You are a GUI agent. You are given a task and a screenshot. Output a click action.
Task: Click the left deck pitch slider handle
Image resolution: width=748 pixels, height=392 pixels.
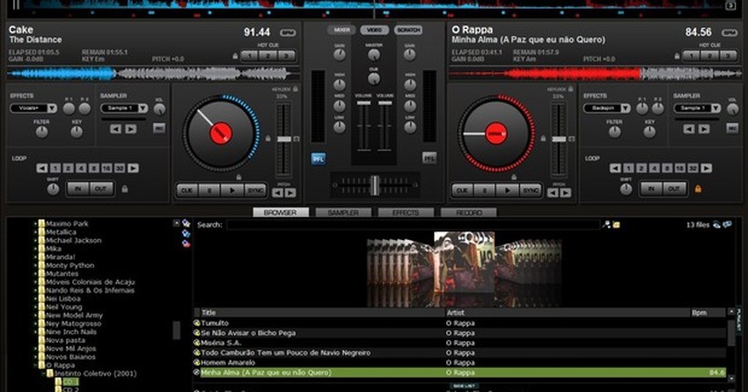pos(284,139)
